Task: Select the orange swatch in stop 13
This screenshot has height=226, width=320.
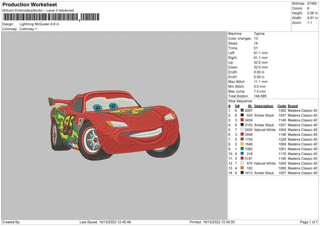Action: (x=243, y=168)
